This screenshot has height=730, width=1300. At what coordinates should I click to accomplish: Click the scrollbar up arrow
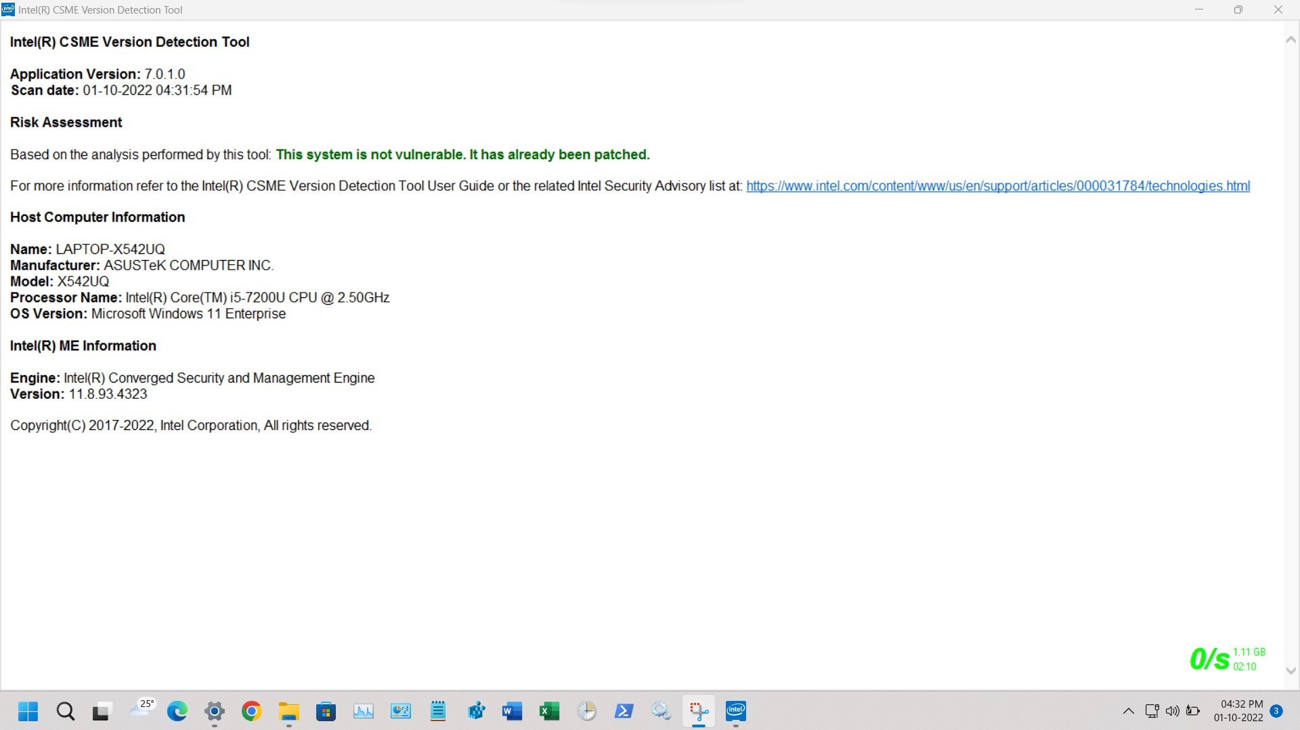[1291, 40]
